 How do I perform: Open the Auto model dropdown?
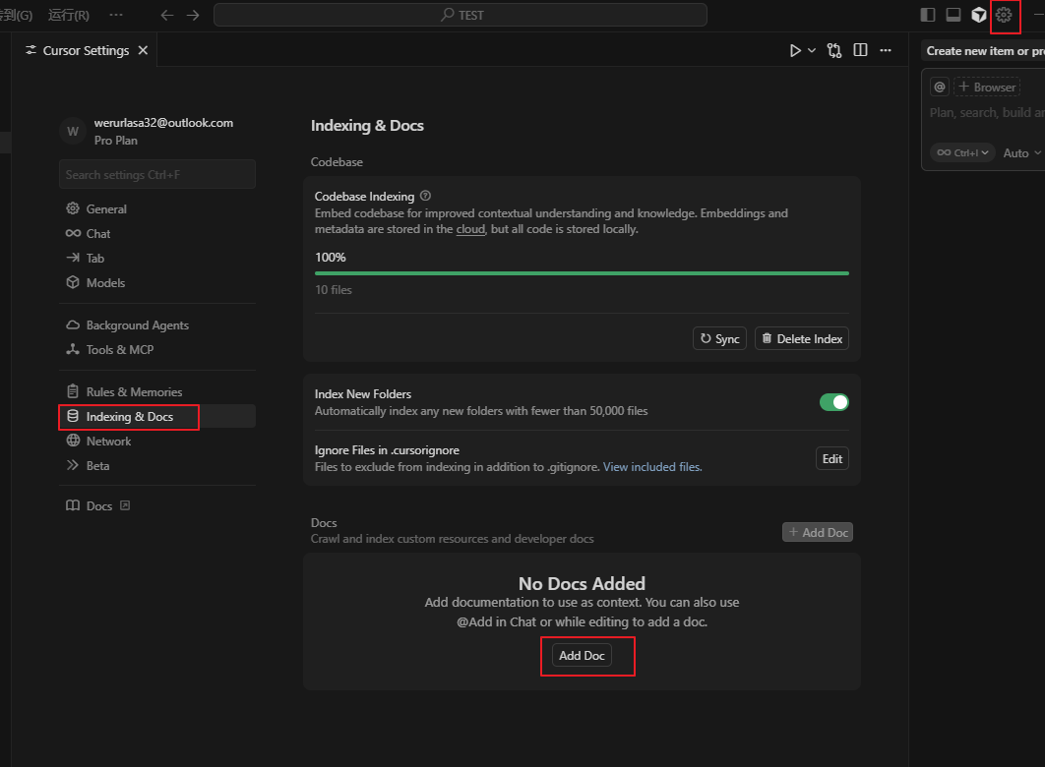pyautogui.click(x=1021, y=153)
